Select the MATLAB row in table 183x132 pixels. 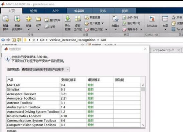pos(74,85)
